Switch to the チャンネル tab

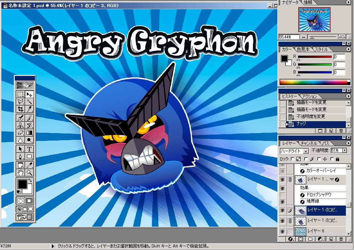309,143
